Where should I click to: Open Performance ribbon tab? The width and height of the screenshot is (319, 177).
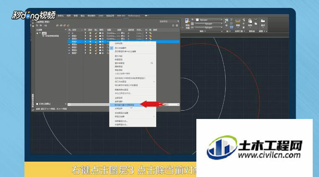134,15
